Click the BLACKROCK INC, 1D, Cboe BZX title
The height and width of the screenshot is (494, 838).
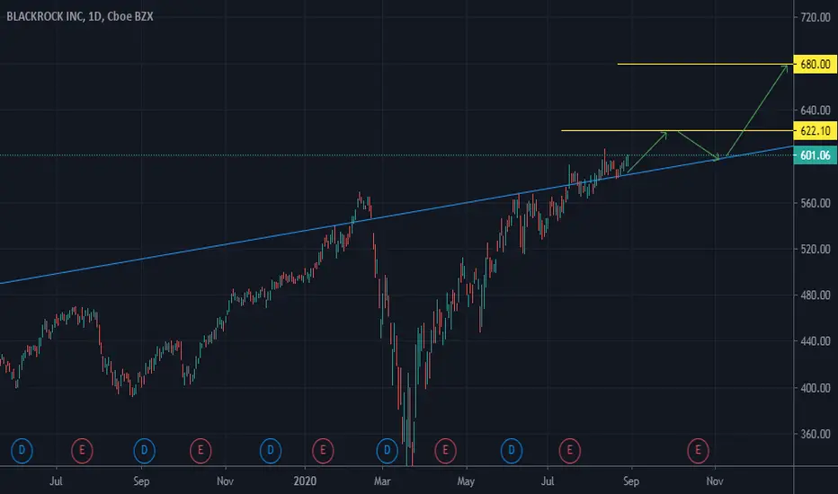point(80,16)
